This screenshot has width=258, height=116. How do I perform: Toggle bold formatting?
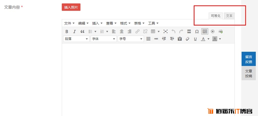click(x=67, y=32)
